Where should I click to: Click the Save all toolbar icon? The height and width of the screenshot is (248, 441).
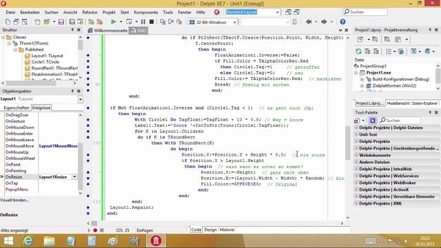click(72, 22)
